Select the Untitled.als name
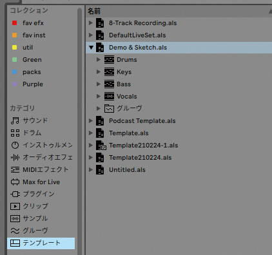This screenshot has width=272, height=255. click(x=127, y=170)
